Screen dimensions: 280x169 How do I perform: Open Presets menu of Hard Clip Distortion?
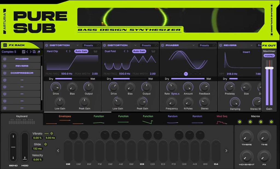pos(88,45)
